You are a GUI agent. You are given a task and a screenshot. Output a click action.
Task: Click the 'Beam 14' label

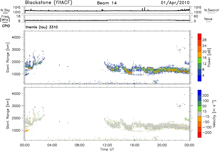coord(107,3)
